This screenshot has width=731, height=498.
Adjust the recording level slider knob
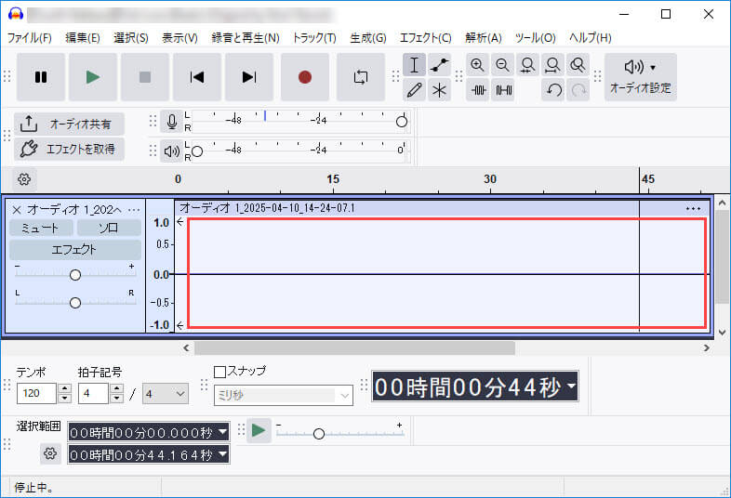402,122
